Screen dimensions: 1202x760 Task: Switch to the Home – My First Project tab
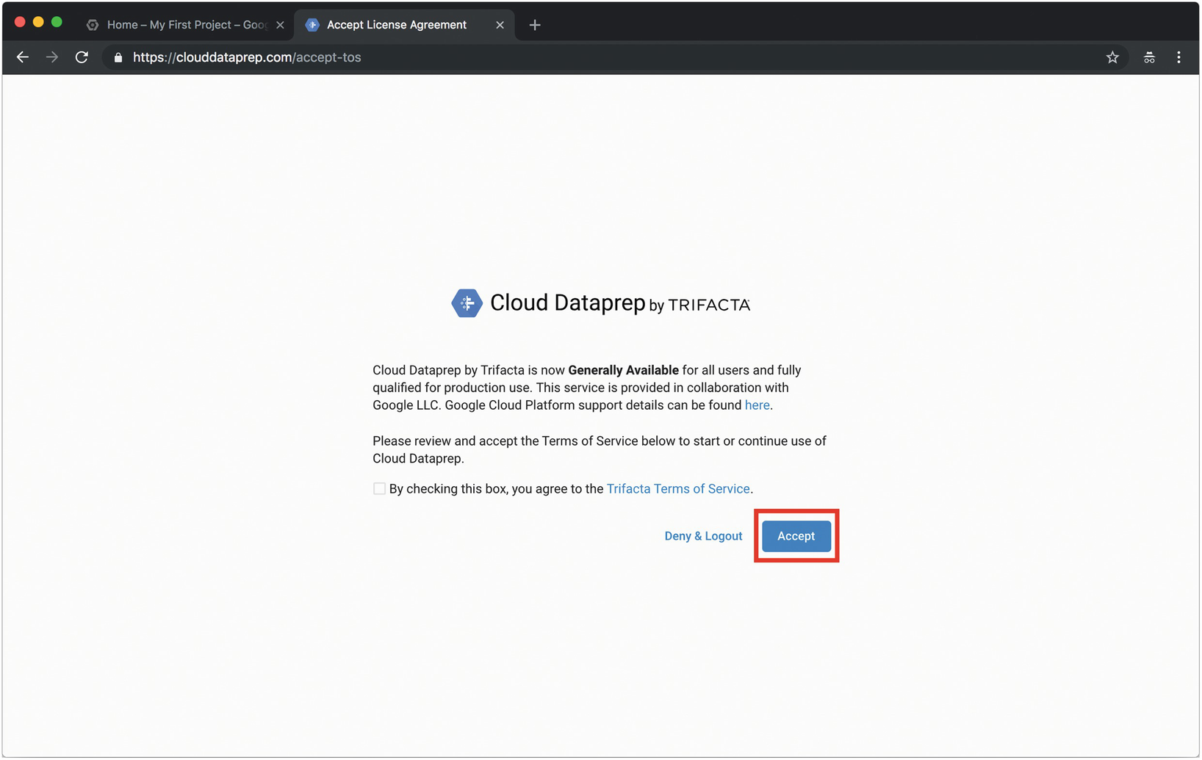point(185,25)
